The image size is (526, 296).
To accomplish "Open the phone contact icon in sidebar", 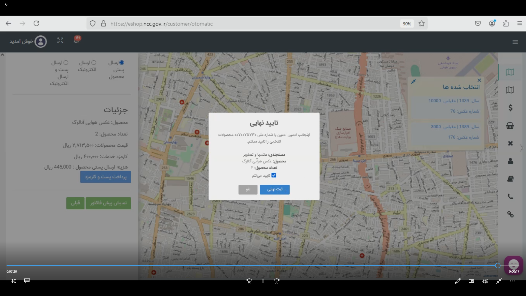I will [x=510, y=197].
